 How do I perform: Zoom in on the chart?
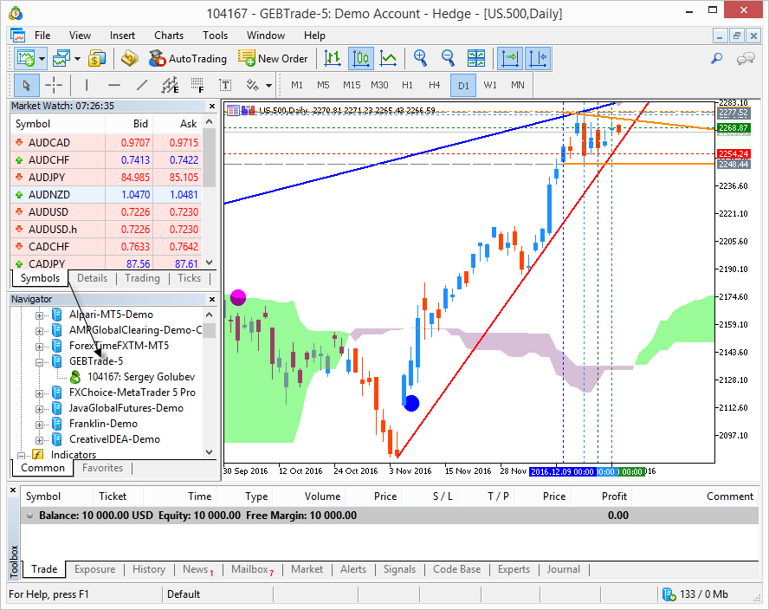click(x=420, y=58)
